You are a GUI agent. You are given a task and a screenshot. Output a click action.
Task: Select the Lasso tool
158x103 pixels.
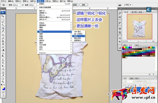(3, 22)
